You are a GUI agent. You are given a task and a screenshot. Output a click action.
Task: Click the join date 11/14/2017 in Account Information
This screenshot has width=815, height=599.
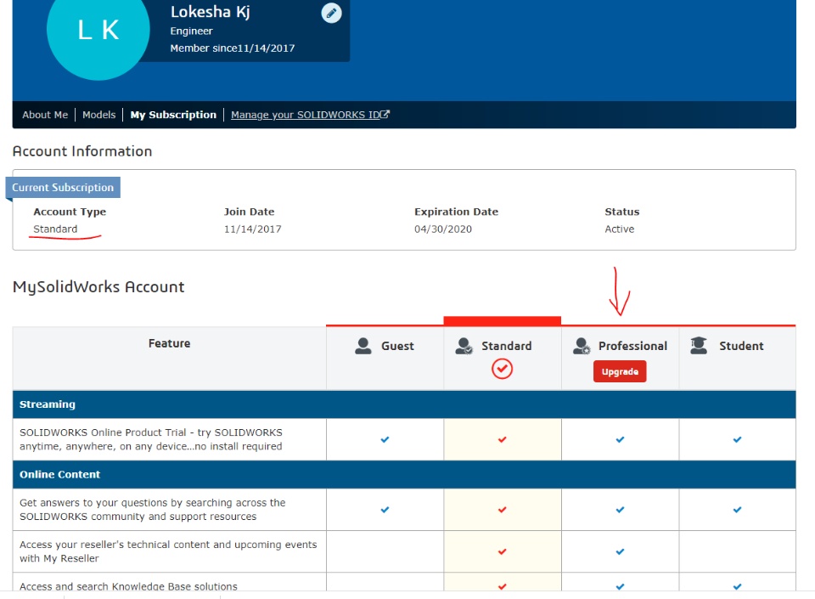coord(253,229)
